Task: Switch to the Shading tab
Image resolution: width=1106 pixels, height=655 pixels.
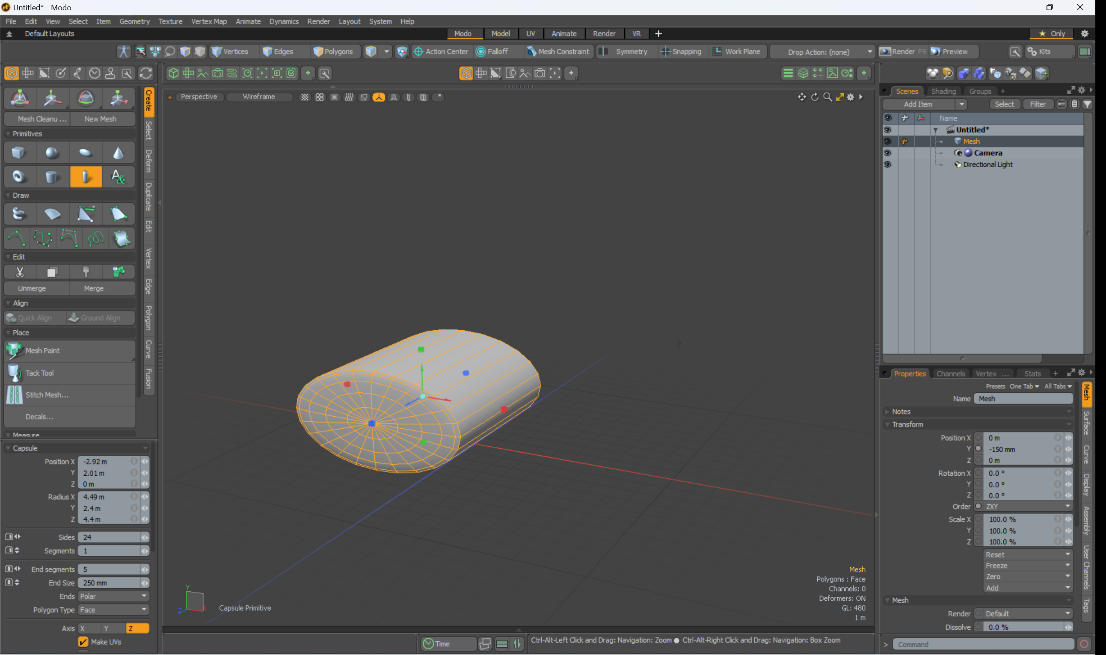Action: (943, 92)
